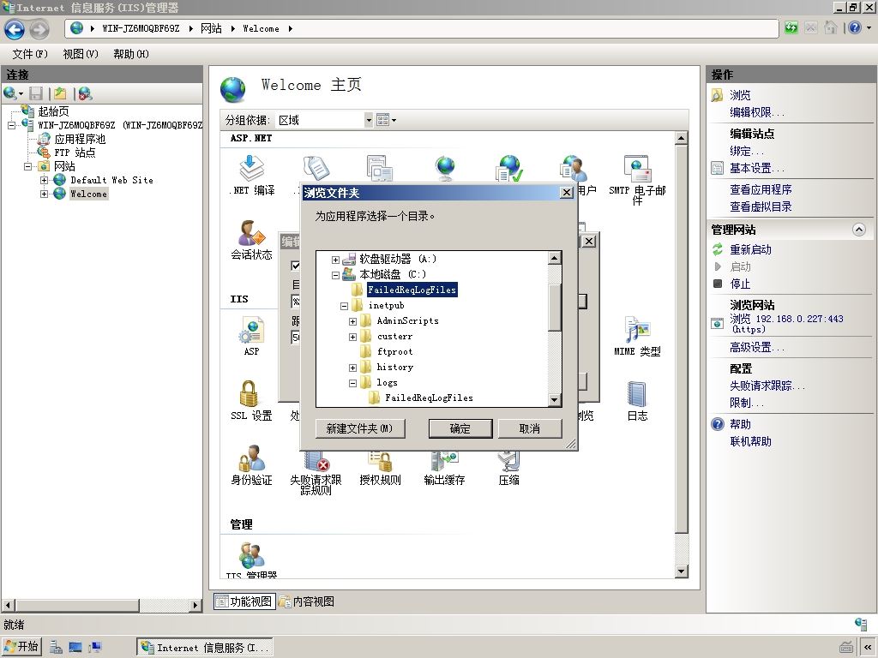Open the SSL 设置 icon

pos(251,401)
